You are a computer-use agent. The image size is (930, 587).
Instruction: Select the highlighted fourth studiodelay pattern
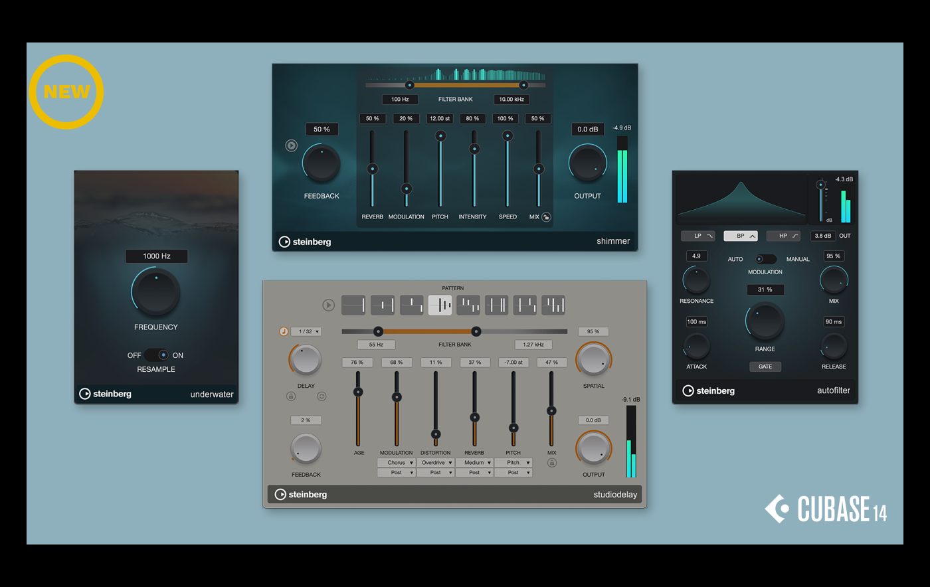tap(440, 305)
